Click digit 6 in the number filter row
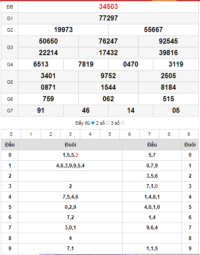 point(129,134)
